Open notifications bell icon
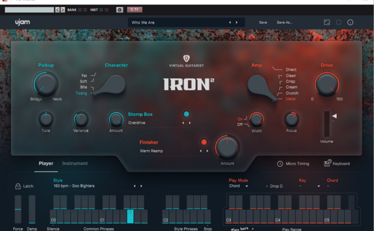374x231 pixels. coord(338,22)
